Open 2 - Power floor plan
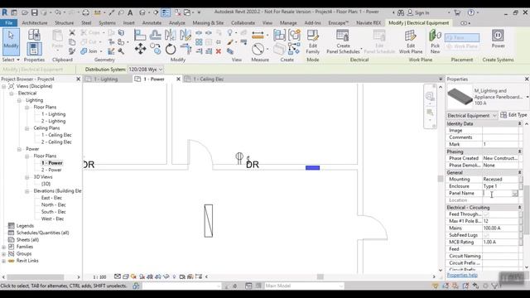Viewport: 530px width, 298px height. tap(51, 170)
